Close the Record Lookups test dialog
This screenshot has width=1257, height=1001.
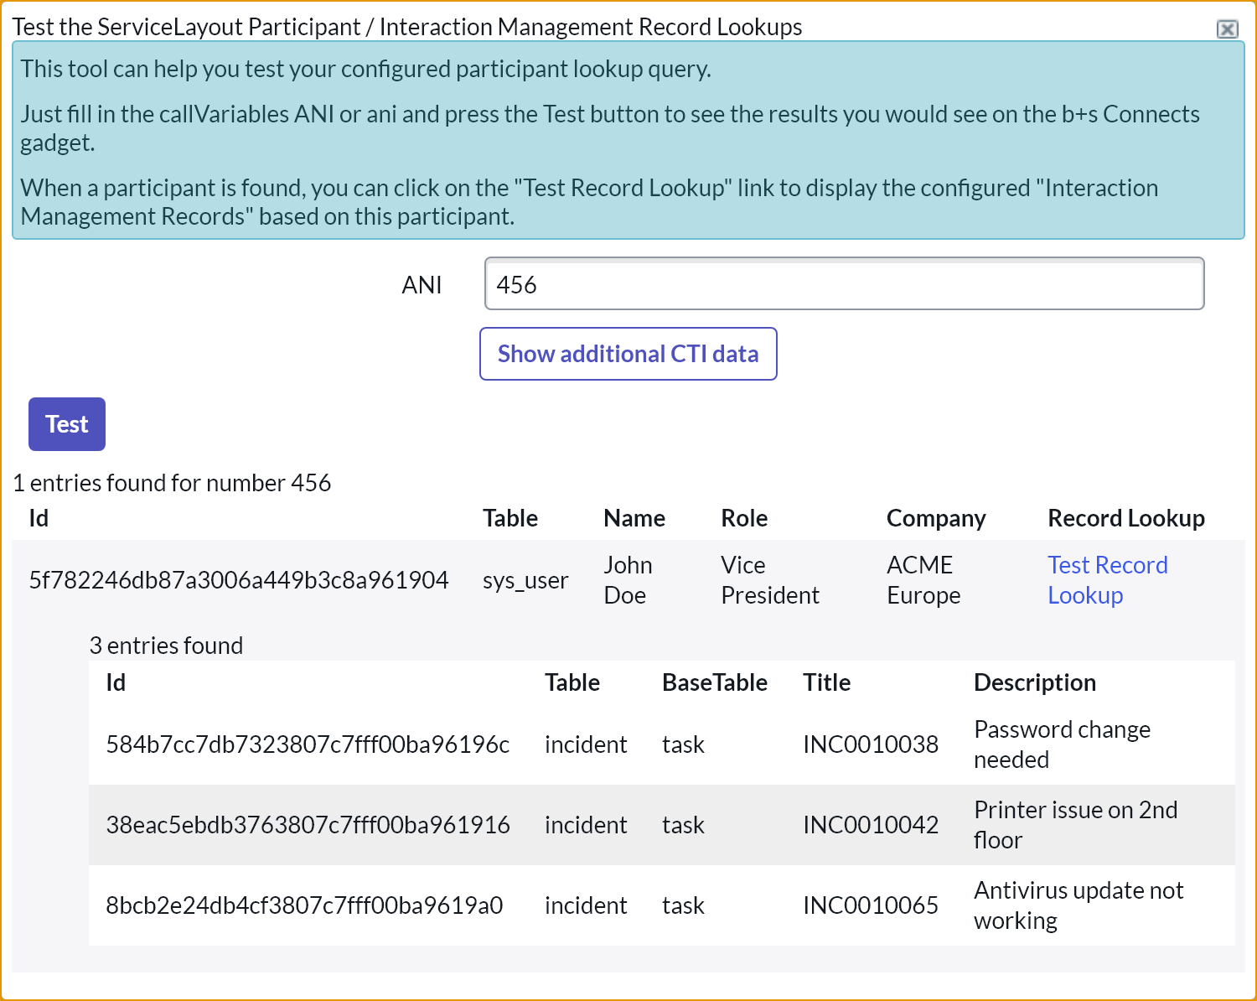click(1227, 29)
